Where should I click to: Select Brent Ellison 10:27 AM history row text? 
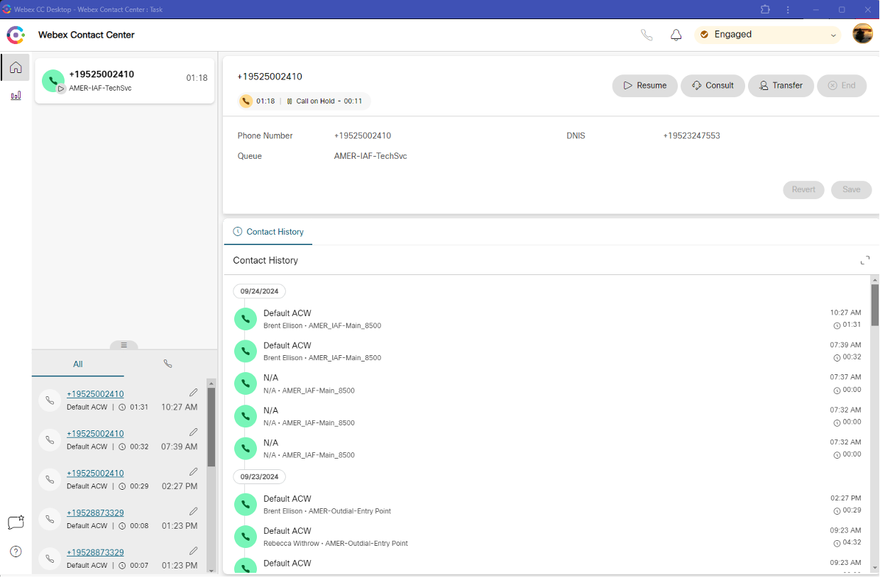click(322, 326)
